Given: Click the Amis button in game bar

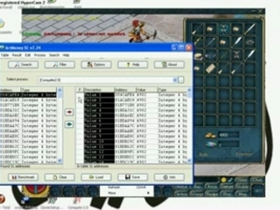Looking at the screenshot, I should (212, 187).
